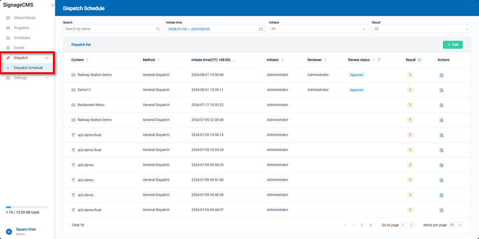Sort the Initiate time column

(235, 60)
